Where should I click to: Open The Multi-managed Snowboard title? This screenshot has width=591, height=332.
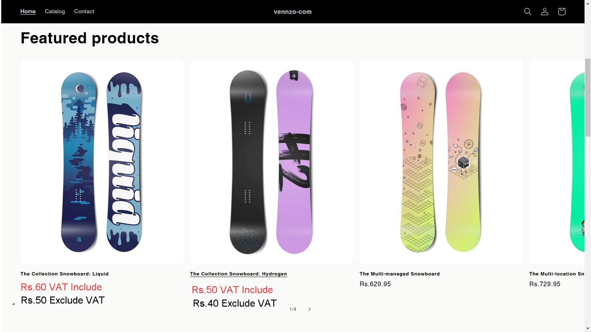tap(400, 274)
